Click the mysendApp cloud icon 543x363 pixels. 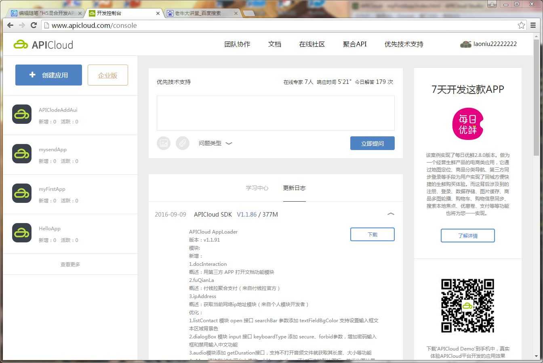21,154
